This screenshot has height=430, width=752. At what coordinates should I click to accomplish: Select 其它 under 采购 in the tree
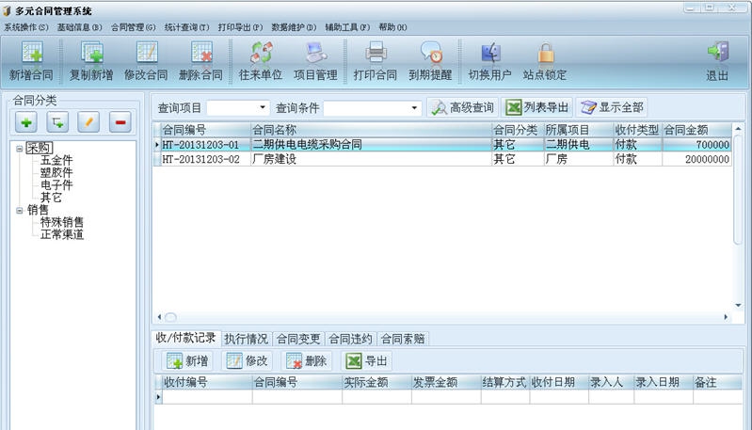[x=51, y=198]
